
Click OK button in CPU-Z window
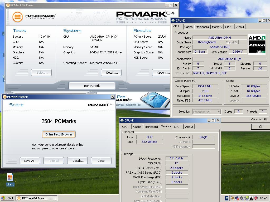261,127
